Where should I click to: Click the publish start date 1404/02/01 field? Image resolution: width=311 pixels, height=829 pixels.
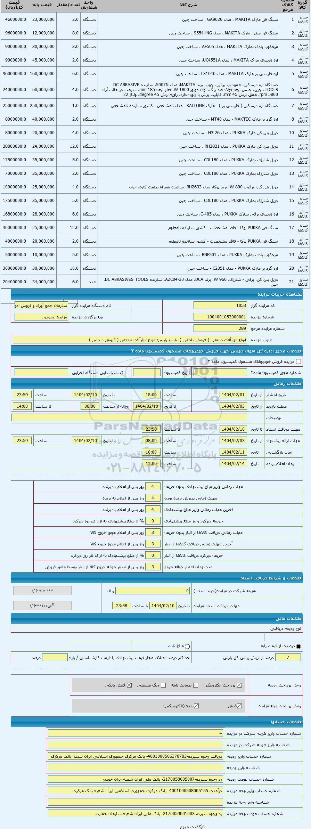tap(234, 395)
